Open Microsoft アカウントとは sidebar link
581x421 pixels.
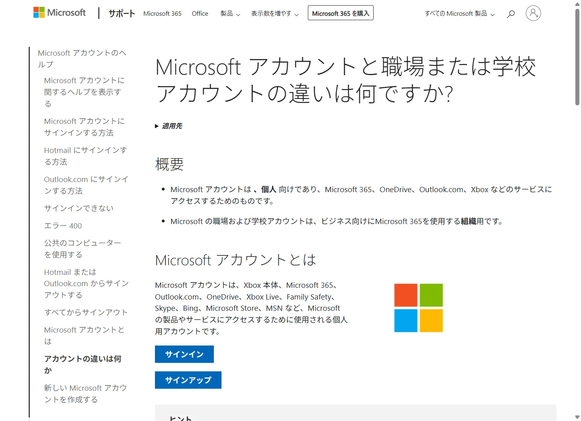click(x=84, y=335)
